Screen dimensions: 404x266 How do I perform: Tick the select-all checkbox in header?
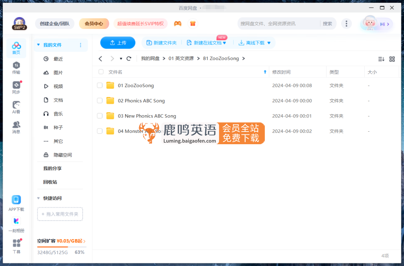(101, 72)
